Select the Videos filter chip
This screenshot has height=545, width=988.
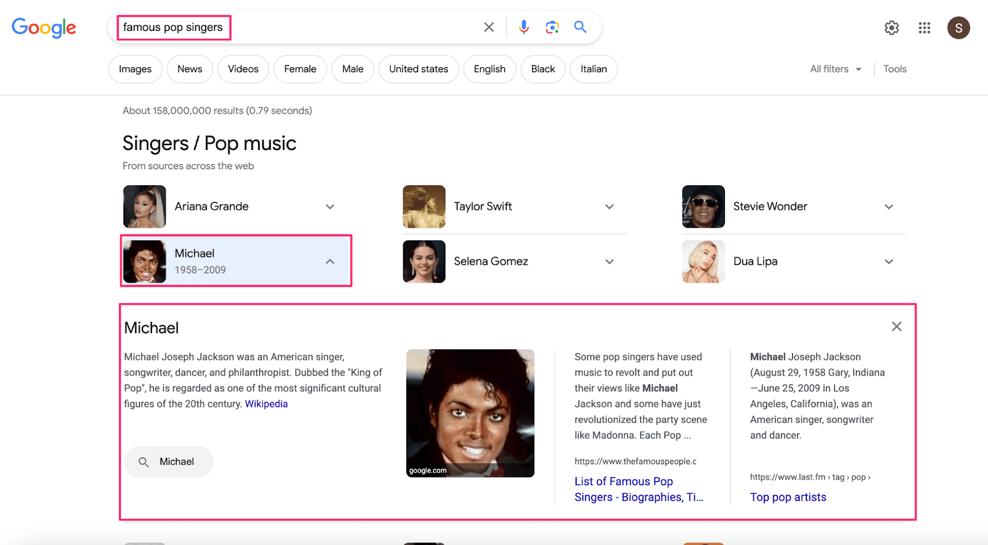tap(243, 69)
